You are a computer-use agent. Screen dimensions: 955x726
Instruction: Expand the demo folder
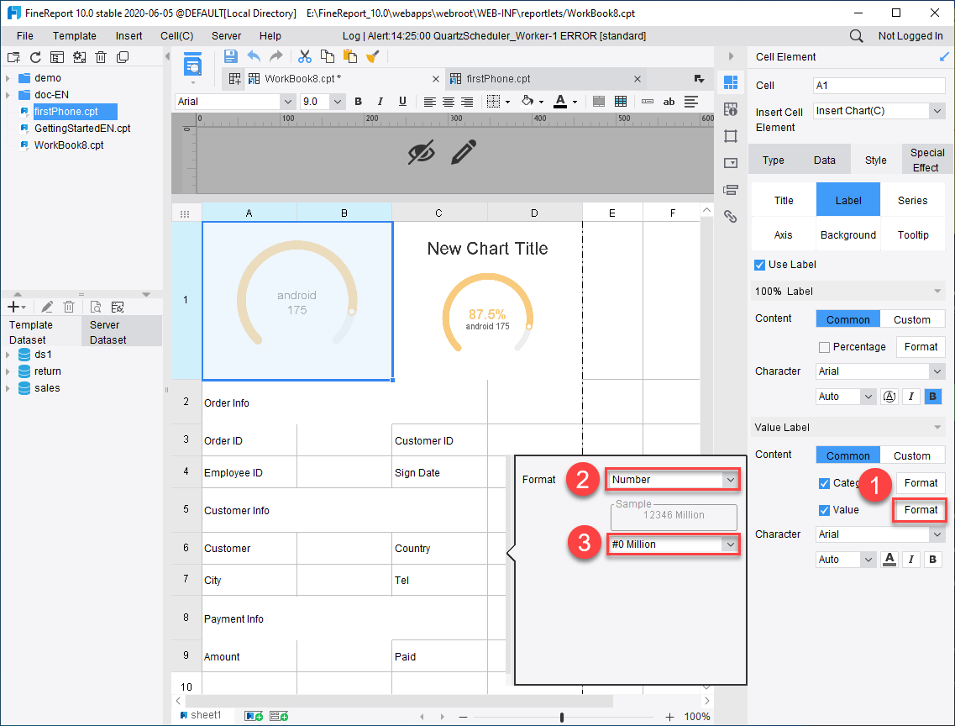[x=8, y=78]
